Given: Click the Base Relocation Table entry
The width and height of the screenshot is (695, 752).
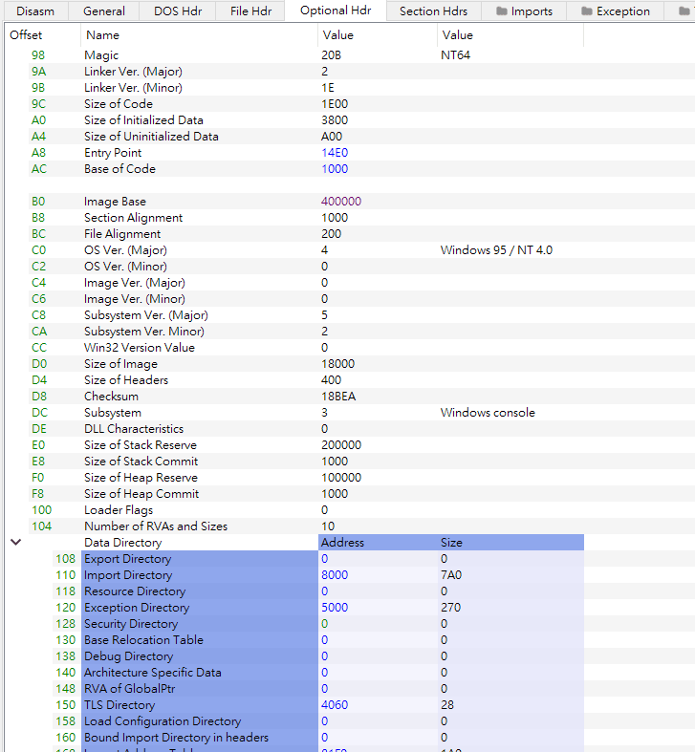Looking at the screenshot, I should pos(143,640).
